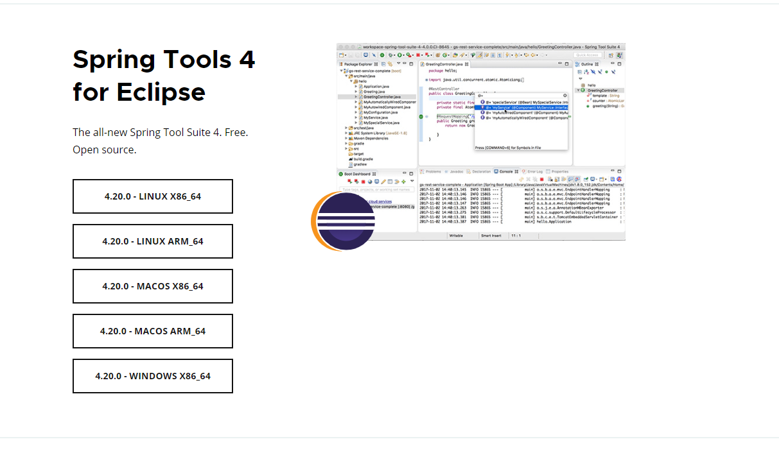Click 'Writable' status bar entry

456,235
